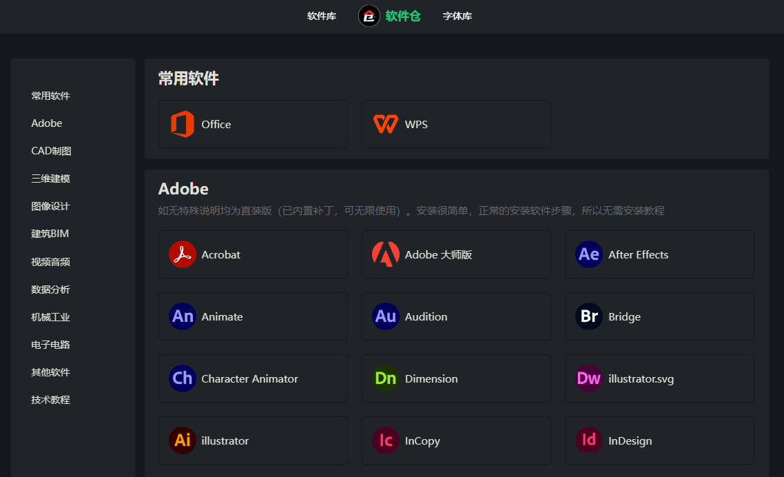Click the Adobe 大师版 red logo icon
Image resolution: width=784 pixels, height=477 pixels.
tap(386, 254)
